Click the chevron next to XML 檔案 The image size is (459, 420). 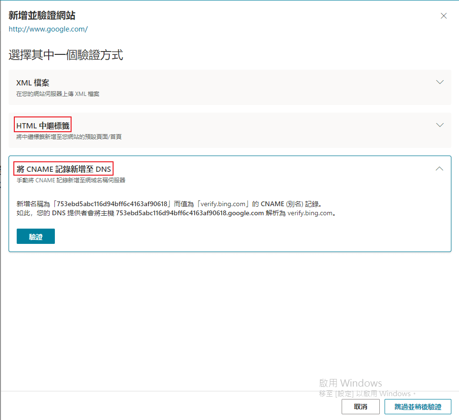439,82
